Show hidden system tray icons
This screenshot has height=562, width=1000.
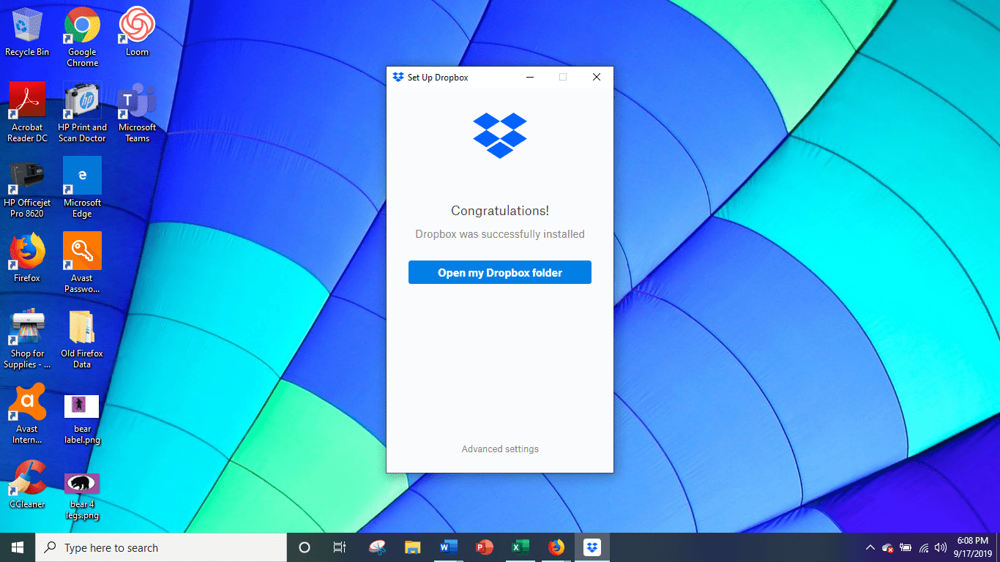pos(870,547)
